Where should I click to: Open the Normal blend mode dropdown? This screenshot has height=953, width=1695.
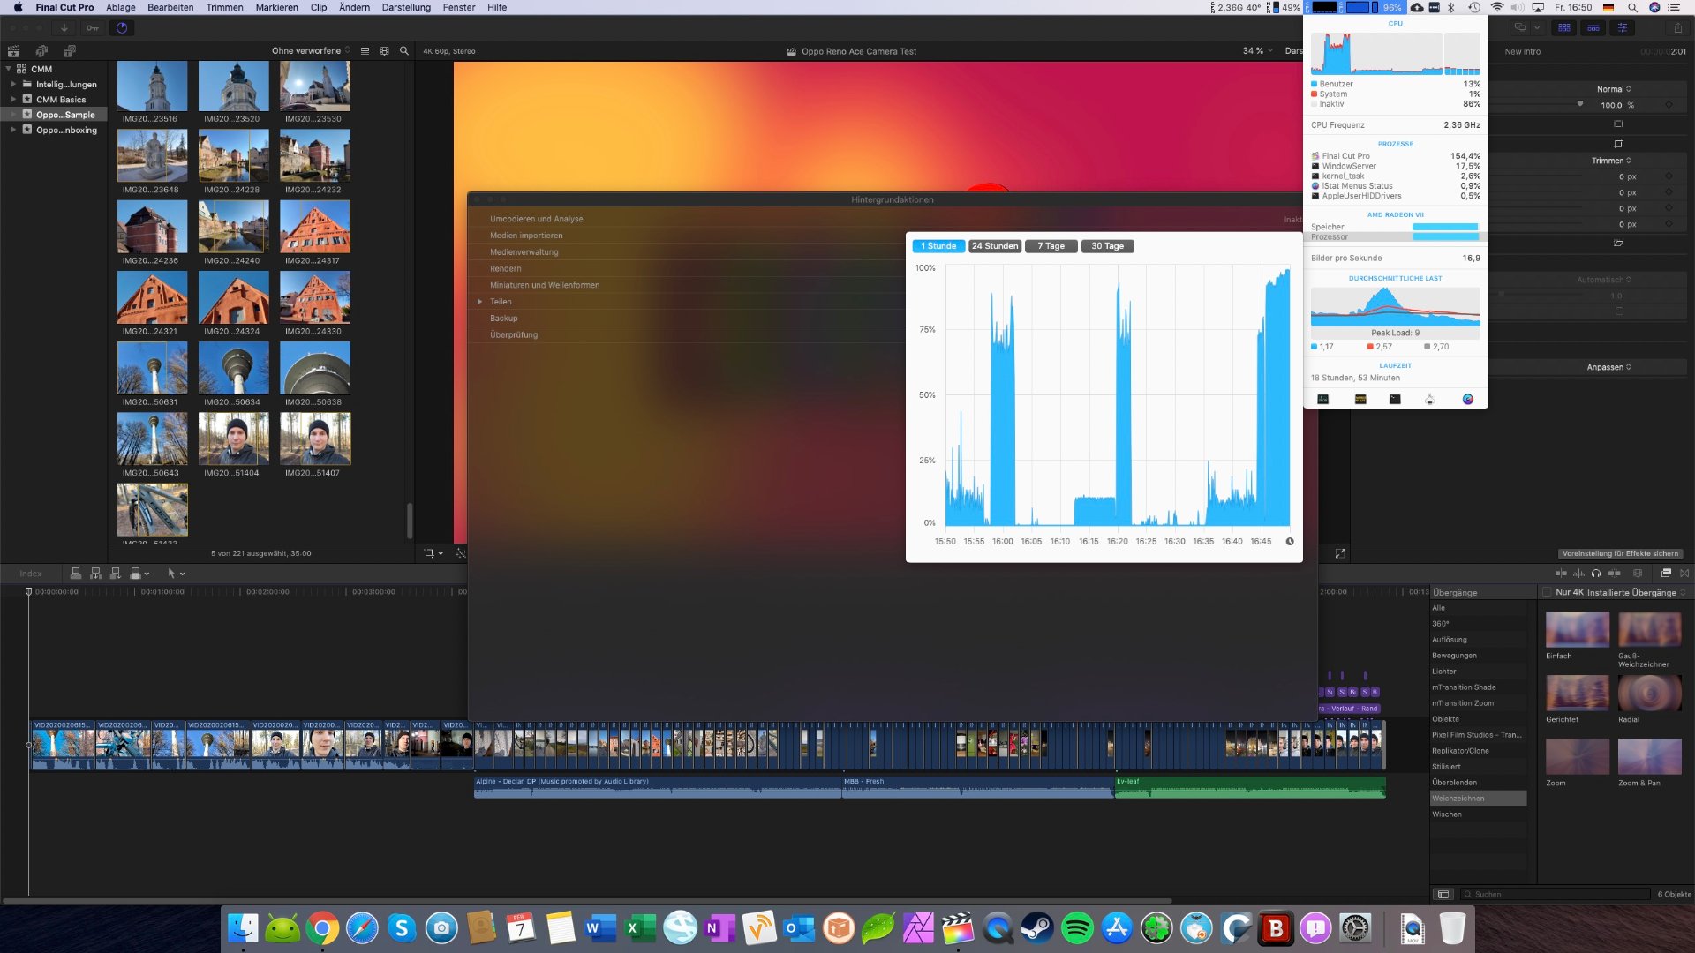(x=1614, y=89)
